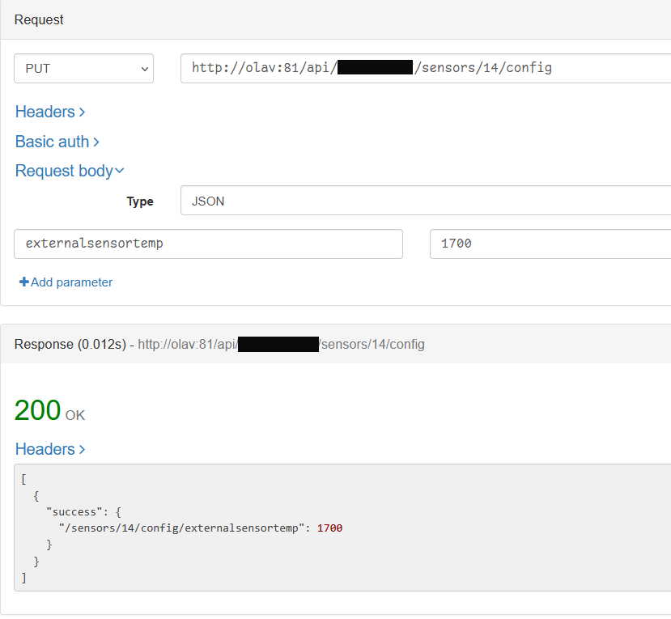The image size is (671, 619).
Task: Click the externalsensortemp parameter name field
Action: (208, 244)
